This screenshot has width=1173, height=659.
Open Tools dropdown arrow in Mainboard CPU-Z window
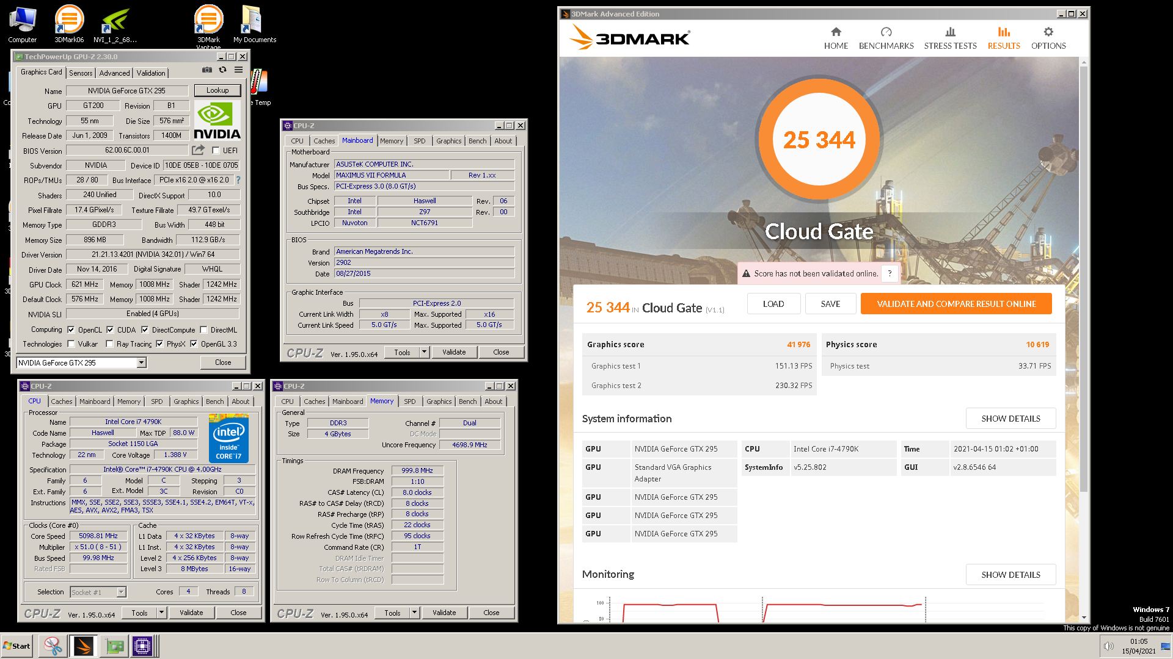(424, 352)
